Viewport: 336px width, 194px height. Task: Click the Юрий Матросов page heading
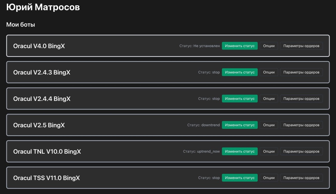(43, 7)
